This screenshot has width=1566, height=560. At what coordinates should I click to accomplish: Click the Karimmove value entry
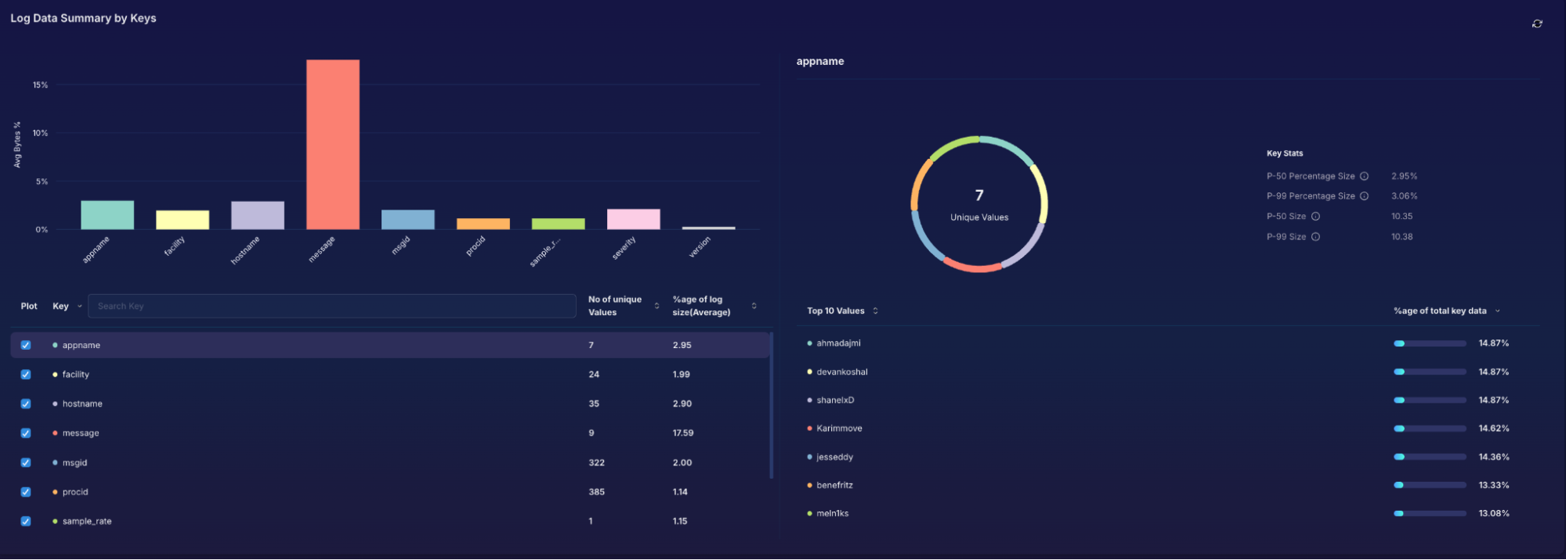tap(839, 429)
